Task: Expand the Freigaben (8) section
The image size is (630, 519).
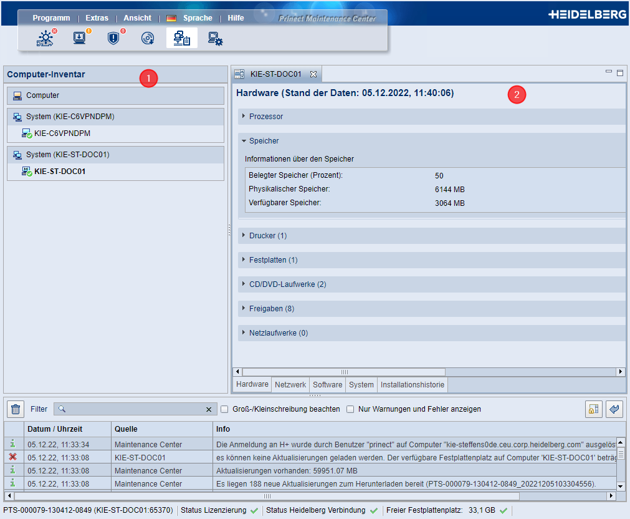Action: point(244,309)
